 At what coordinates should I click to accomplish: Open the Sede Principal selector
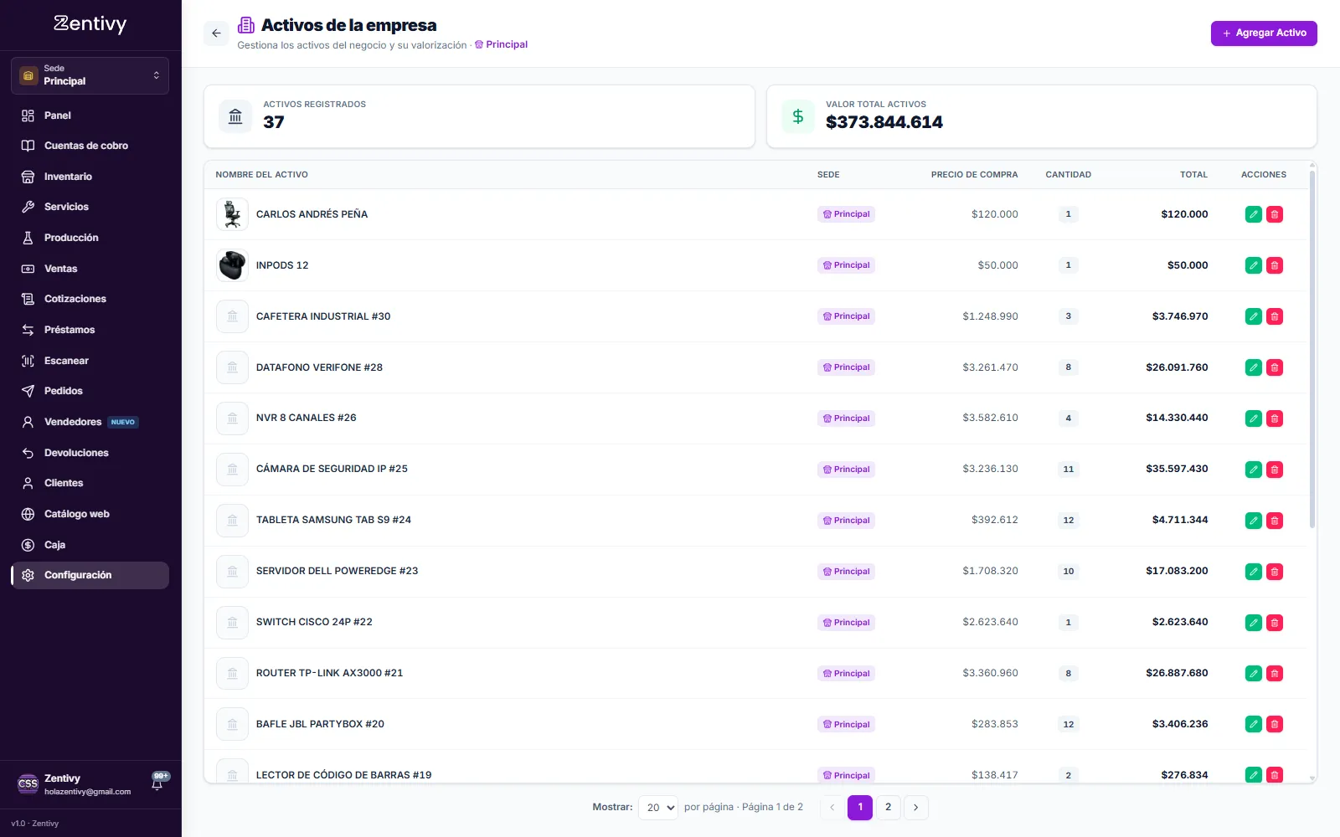pyautogui.click(x=90, y=75)
